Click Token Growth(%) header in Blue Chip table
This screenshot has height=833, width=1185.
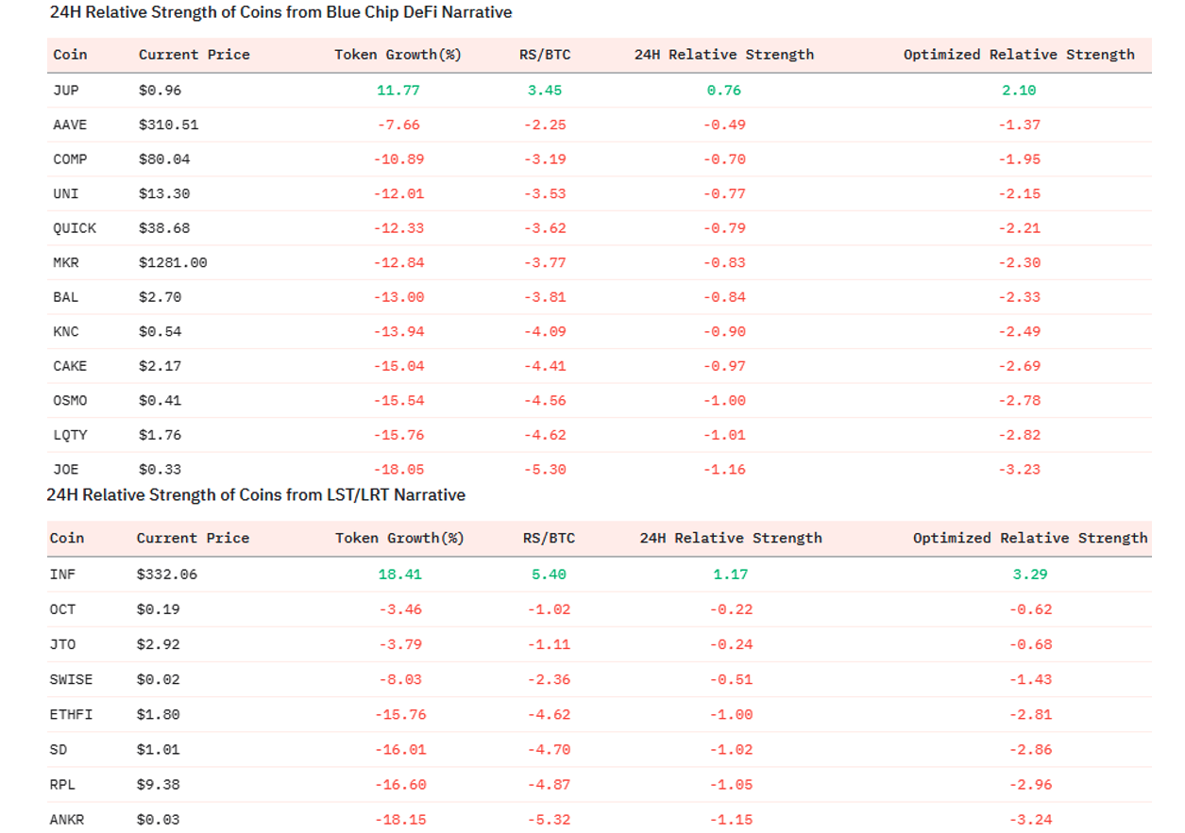pos(398,55)
